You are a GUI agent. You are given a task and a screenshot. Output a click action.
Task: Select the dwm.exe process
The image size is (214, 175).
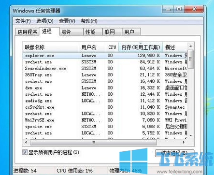tap(105, 87)
